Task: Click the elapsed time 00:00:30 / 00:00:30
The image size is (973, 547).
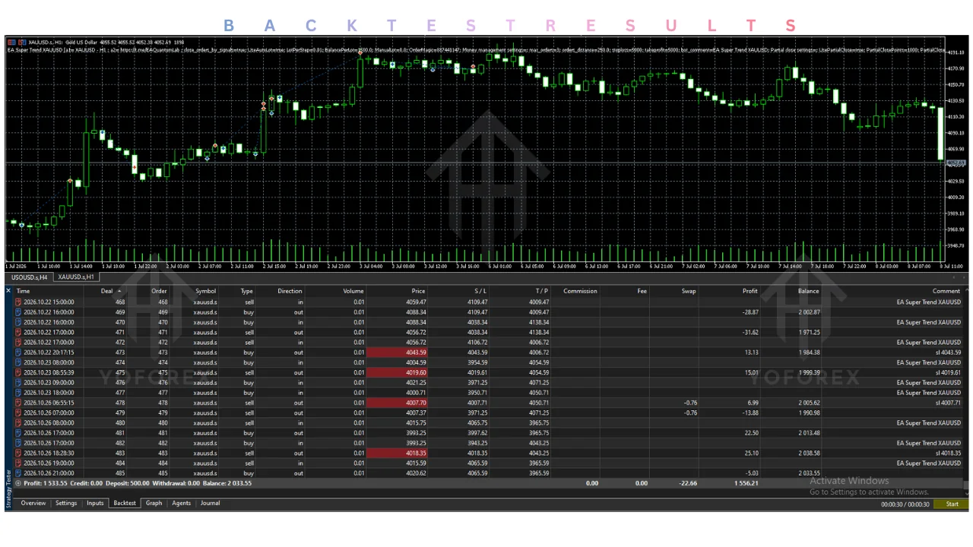Action: coord(905,504)
